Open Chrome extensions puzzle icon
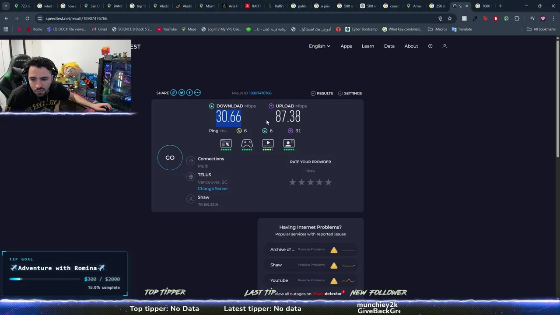The width and height of the screenshot is (560, 315). 517,18
